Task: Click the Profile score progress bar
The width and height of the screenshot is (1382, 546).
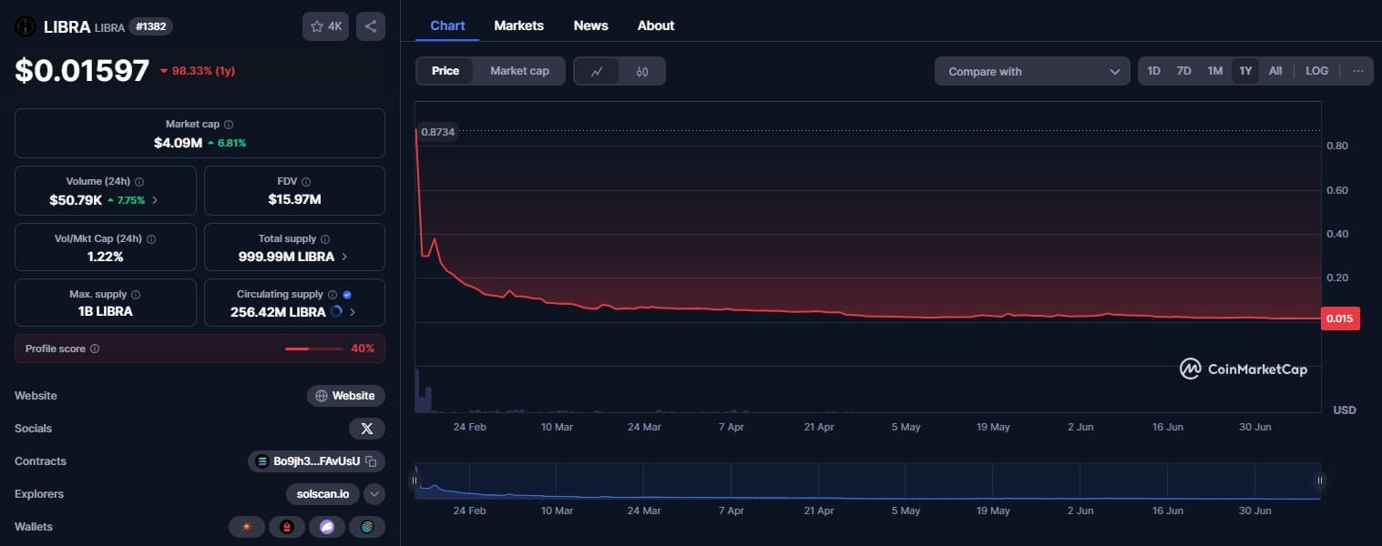Action: click(314, 349)
